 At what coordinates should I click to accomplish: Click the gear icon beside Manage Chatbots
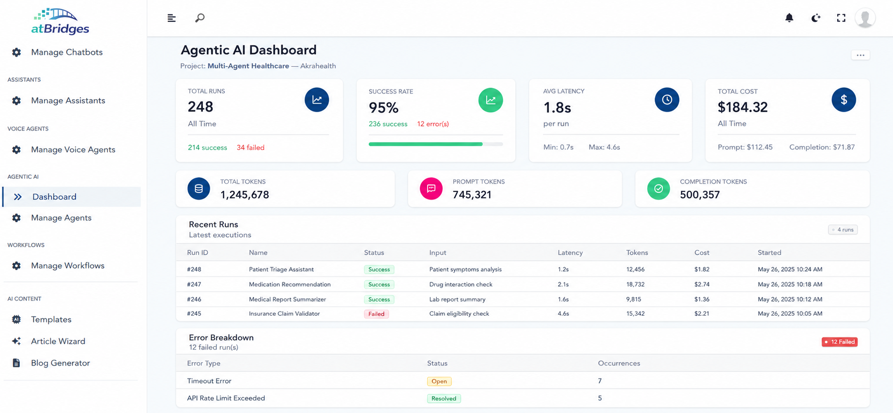coord(16,52)
